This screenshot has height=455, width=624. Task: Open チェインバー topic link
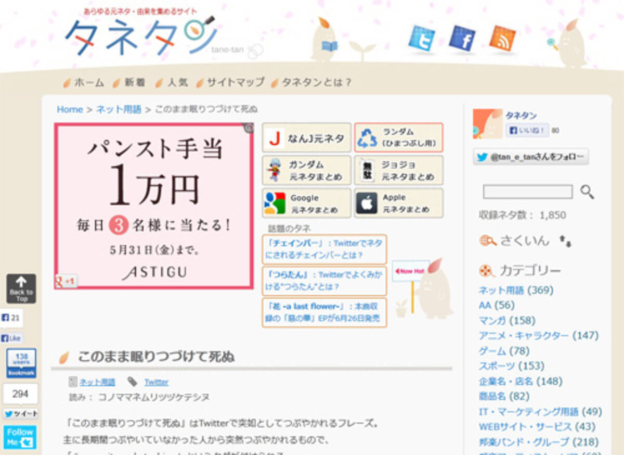coord(324,249)
